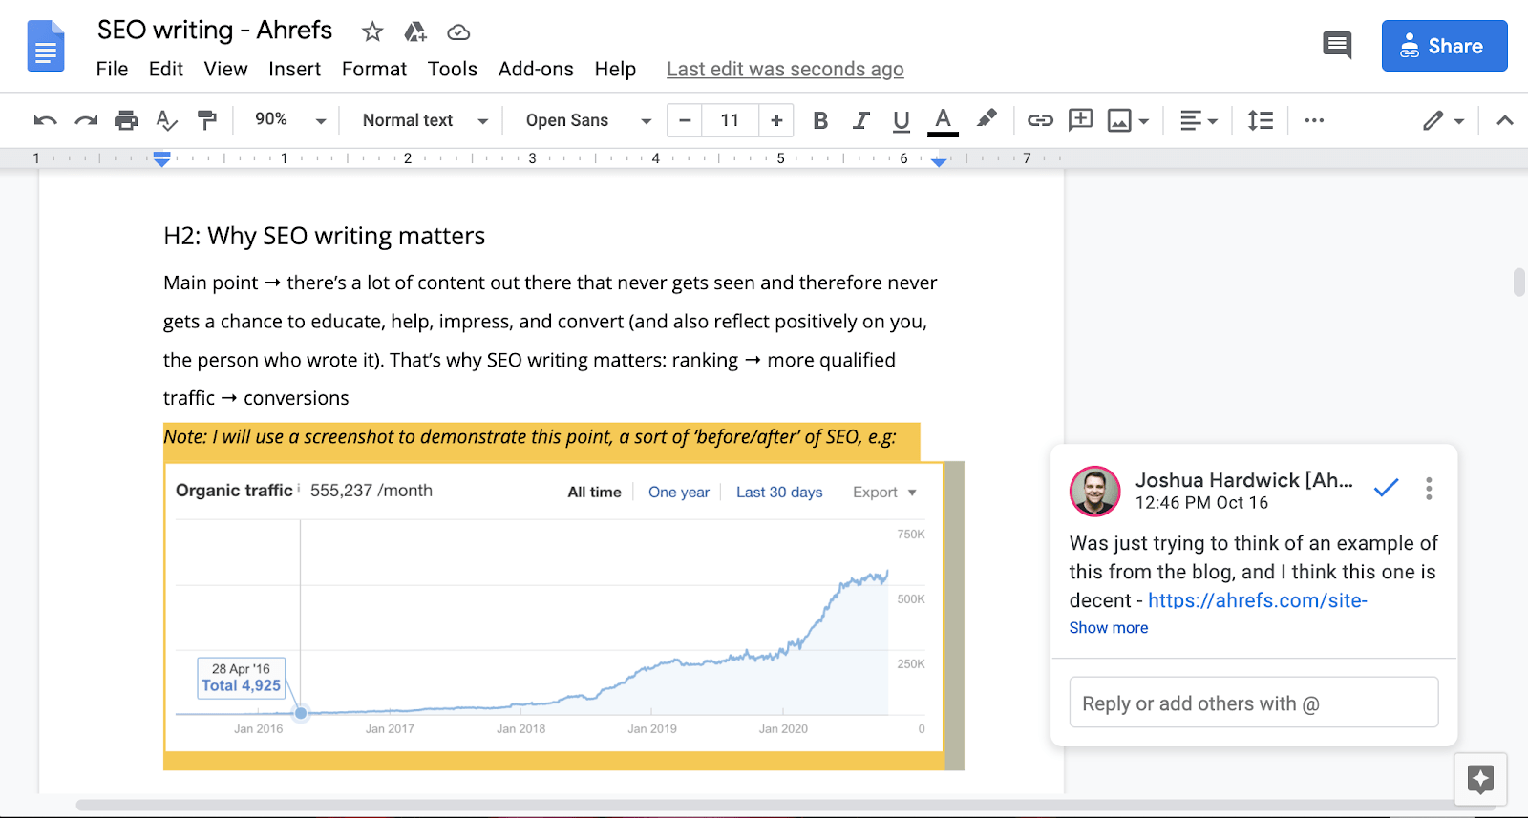Click Show more in the comment
The width and height of the screenshot is (1528, 818).
[1109, 628]
